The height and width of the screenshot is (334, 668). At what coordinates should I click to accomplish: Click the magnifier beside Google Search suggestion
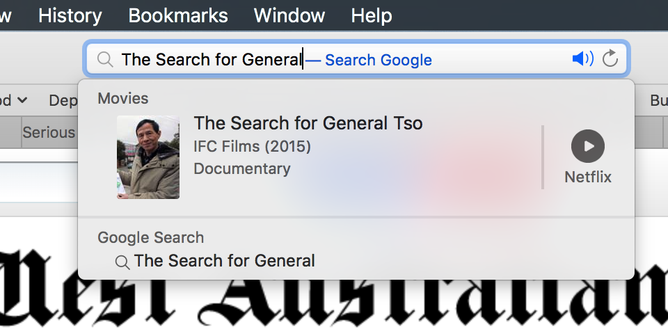122,262
